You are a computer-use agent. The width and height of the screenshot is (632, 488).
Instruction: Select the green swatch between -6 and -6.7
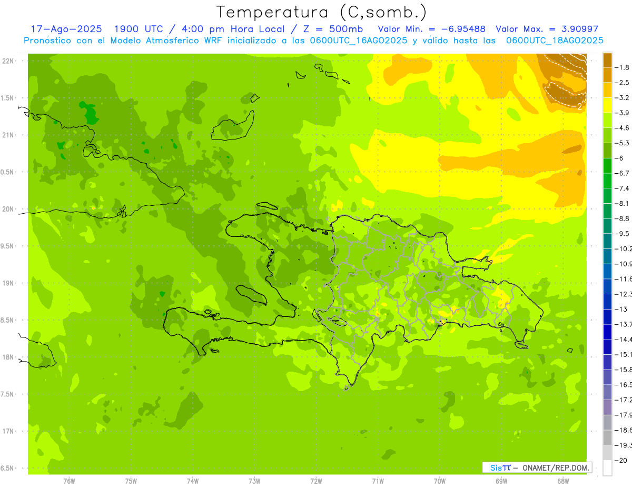(607, 165)
